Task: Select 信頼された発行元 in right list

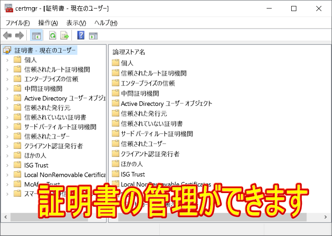Action: [144, 114]
